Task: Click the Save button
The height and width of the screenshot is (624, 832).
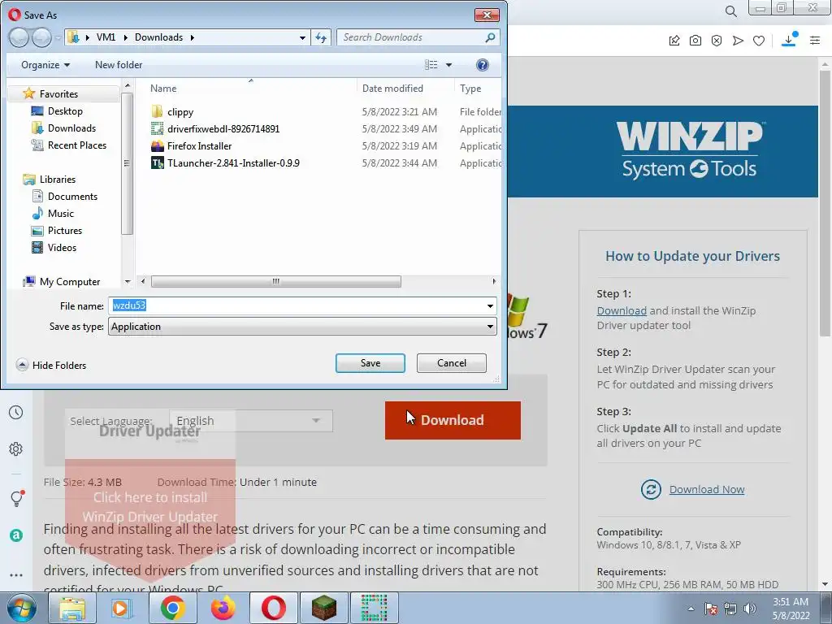Action: [x=370, y=363]
